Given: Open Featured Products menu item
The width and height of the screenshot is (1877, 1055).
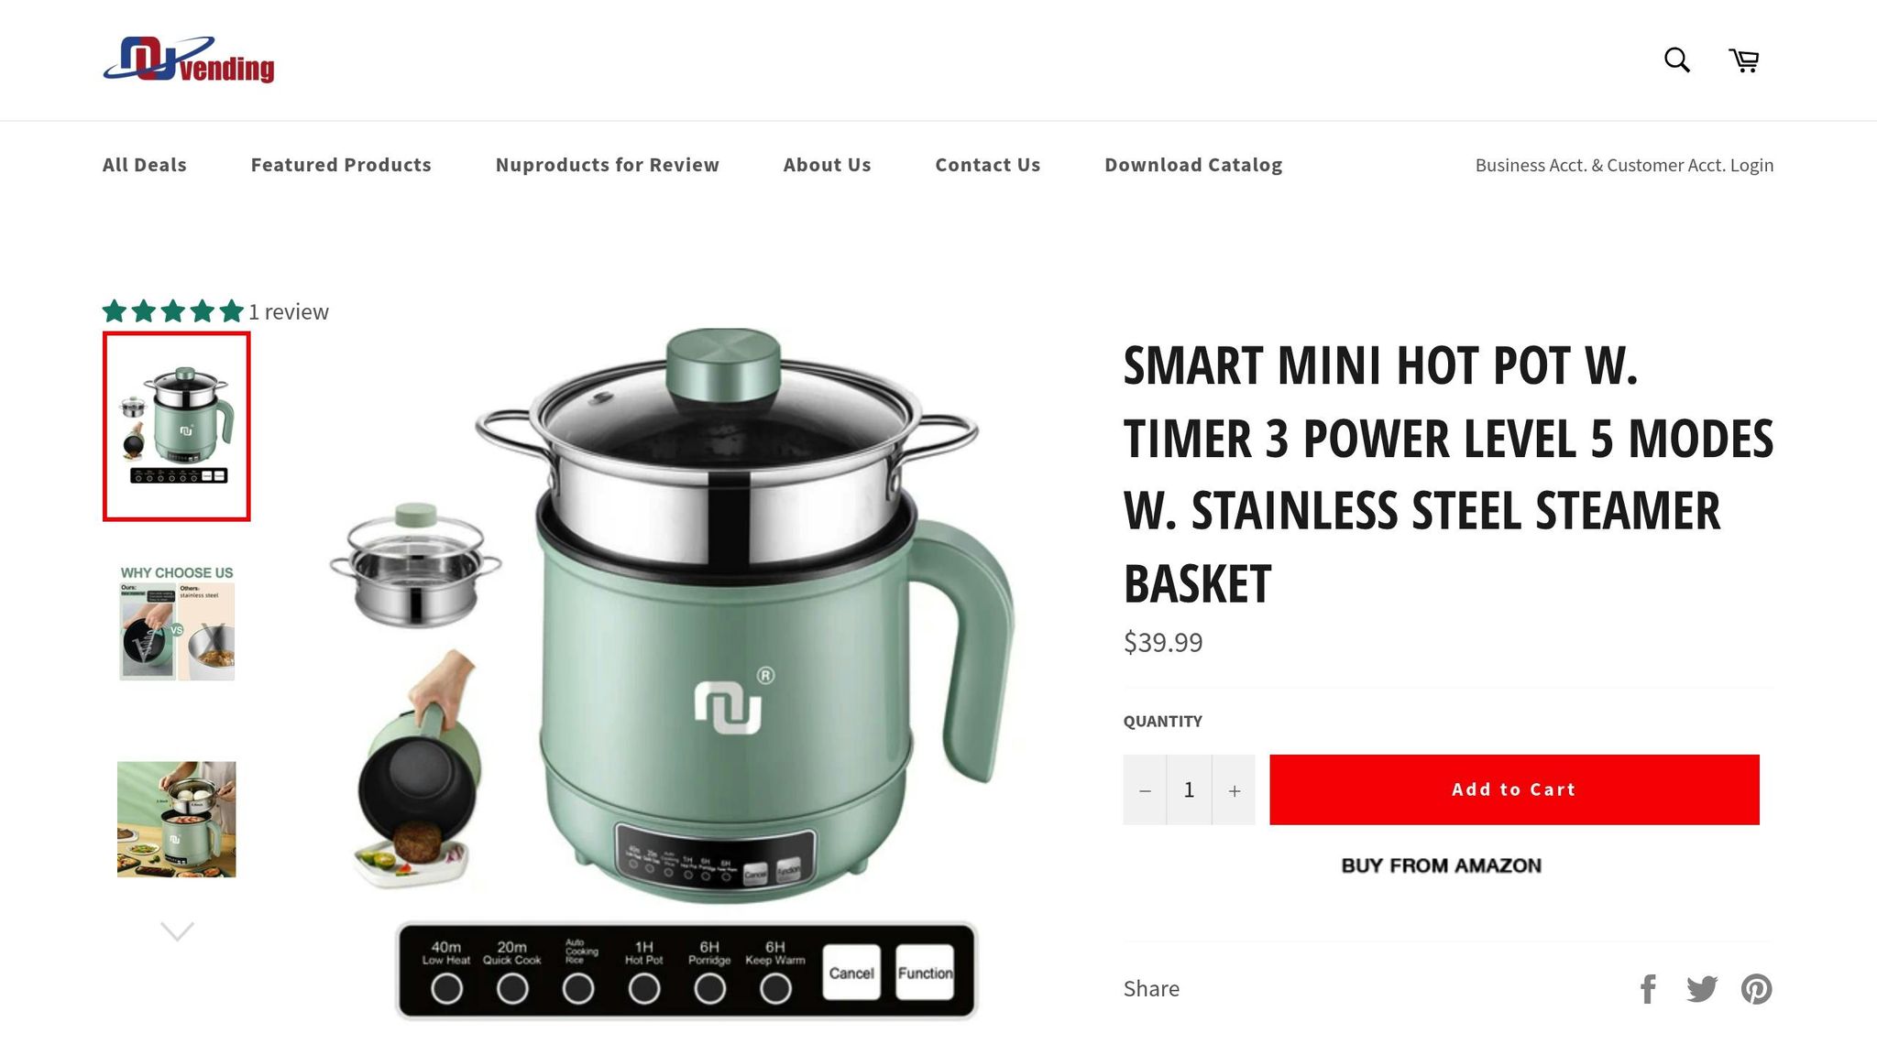Looking at the screenshot, I should pyautogui.click(x=341, y=165).
